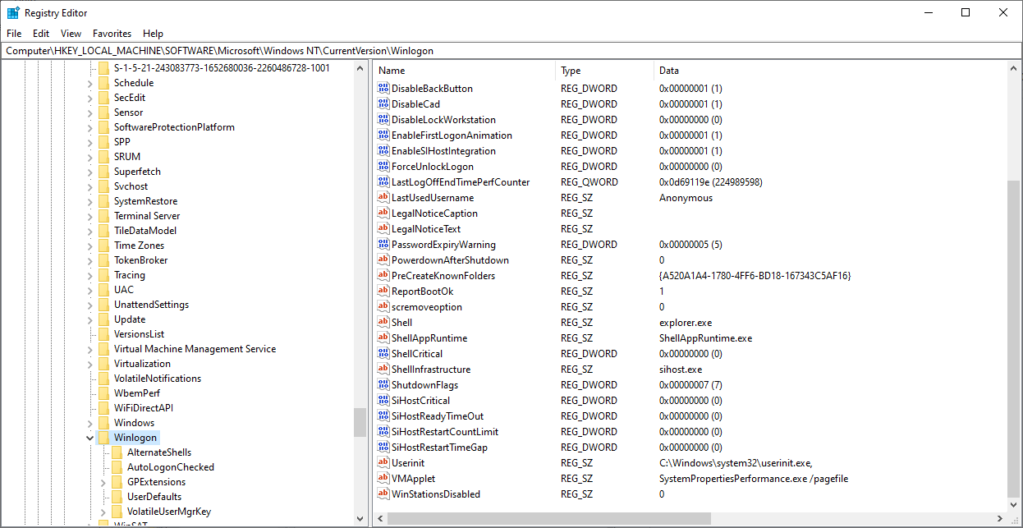Open the Edit menu
The image size is (1023, 528).
(41, 34)
